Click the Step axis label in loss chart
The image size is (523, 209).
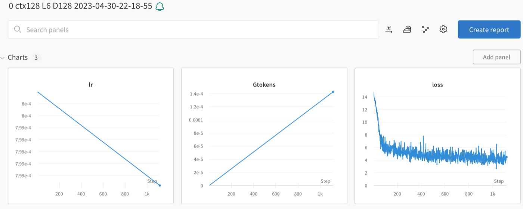tap(499, 181)
